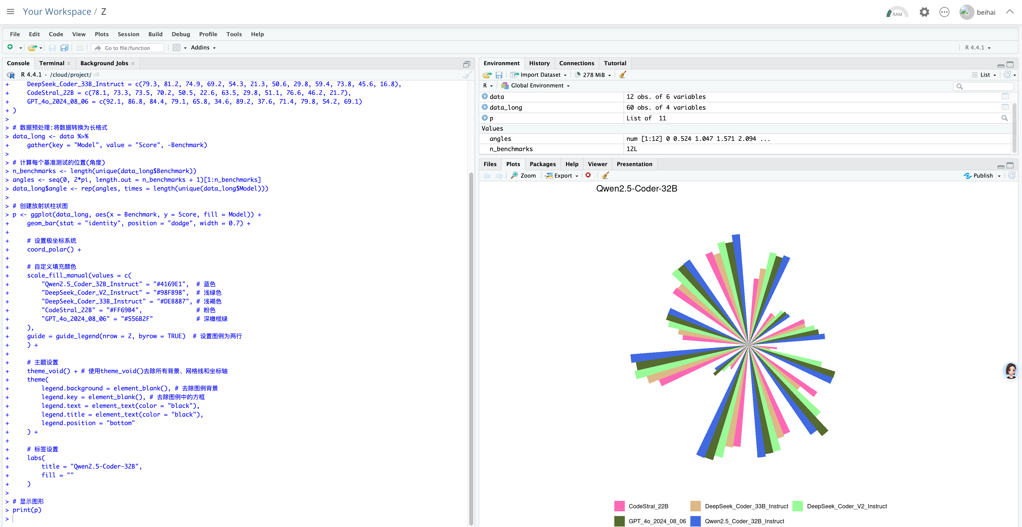Expand the data object details
Viewport: 1022px width, 527px height.
pos(484,97)
